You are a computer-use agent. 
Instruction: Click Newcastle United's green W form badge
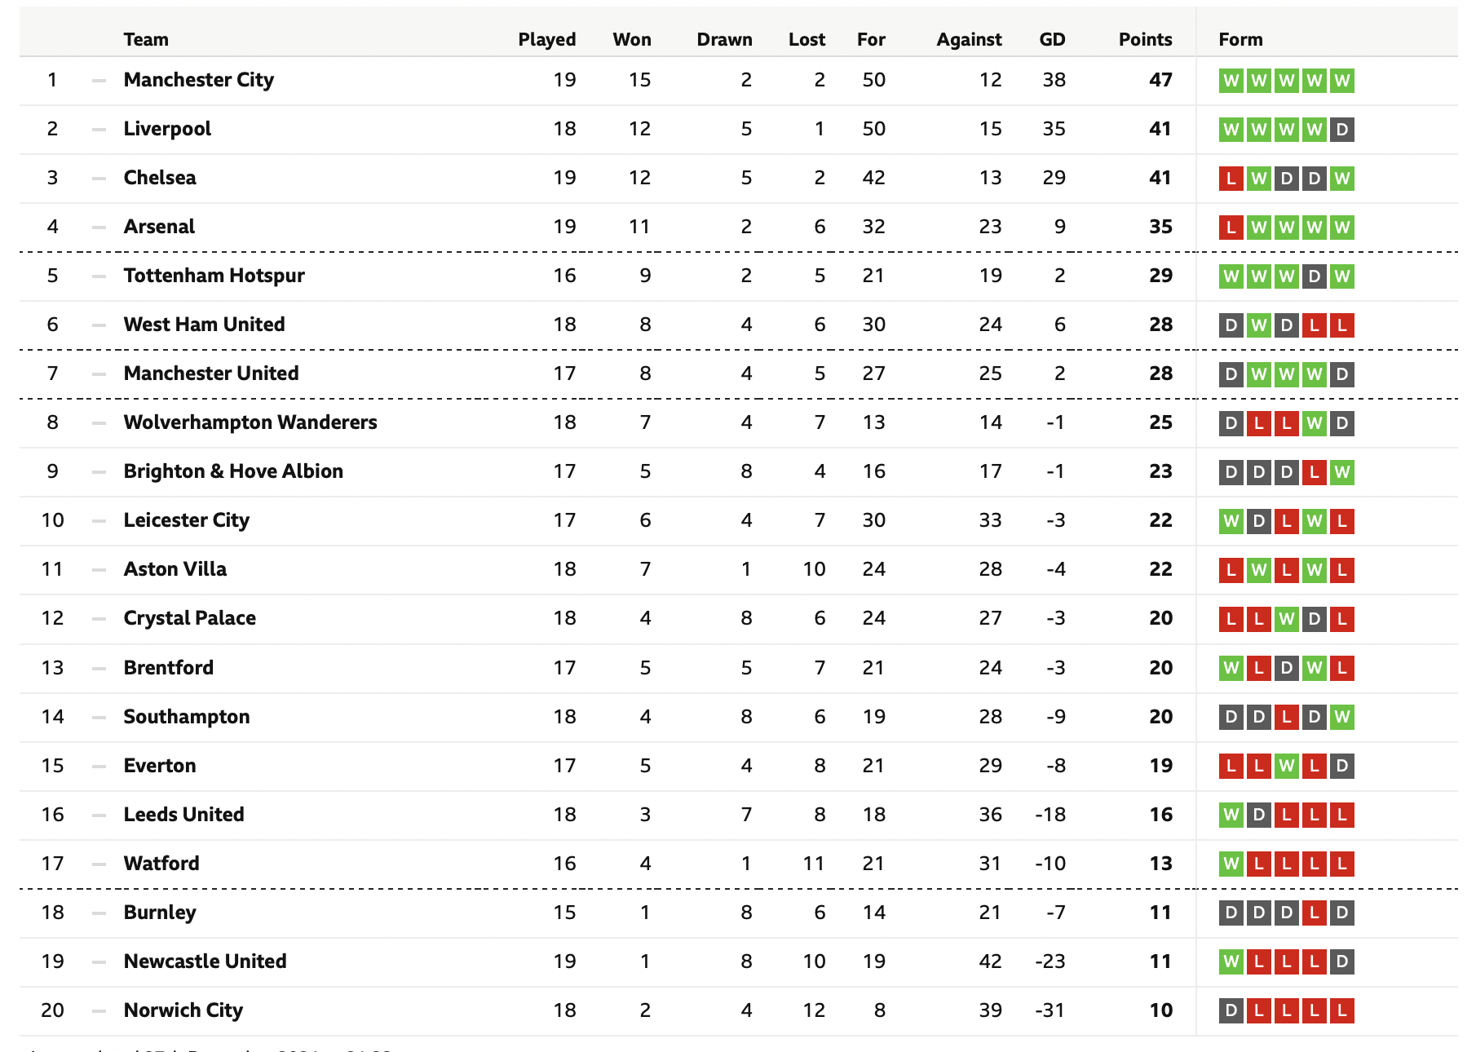(x=1231, y=961)
